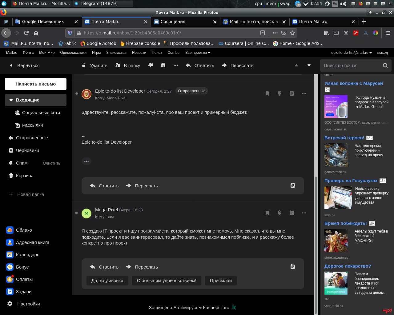394x315 pixels.
Task: Open account dropdown epic-to-do-list@mail.ru
Action: click(x=351, y=53)
